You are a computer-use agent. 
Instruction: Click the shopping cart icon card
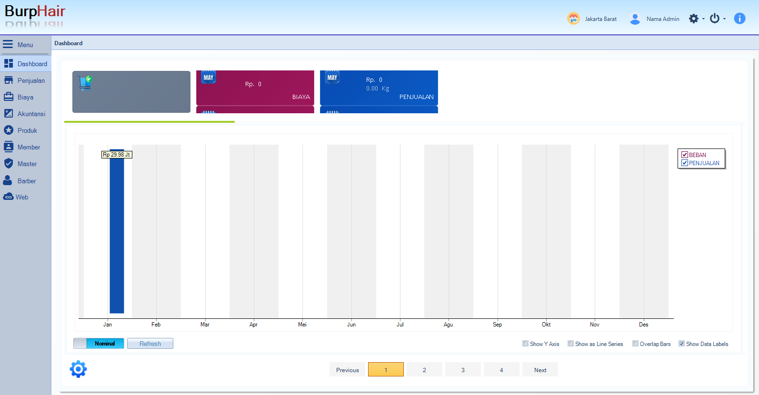coord(131,92)
